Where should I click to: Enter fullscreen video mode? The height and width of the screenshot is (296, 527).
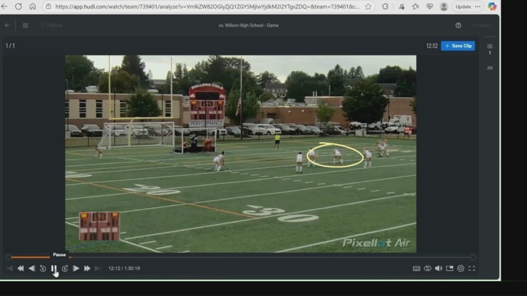472,268
